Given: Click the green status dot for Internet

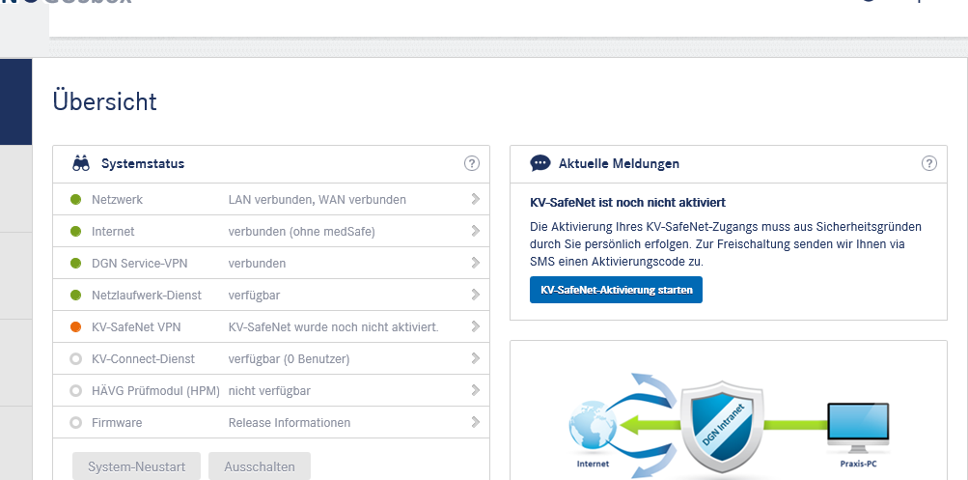Looking at the screenshot, I should (76, 232).
